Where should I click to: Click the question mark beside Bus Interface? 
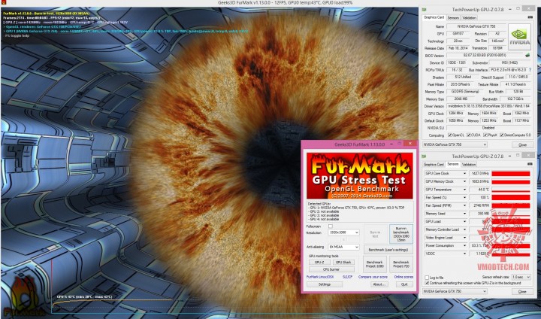click(x=530, y=70)
